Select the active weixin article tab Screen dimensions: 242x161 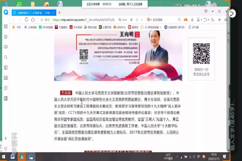tap(34, 12)
